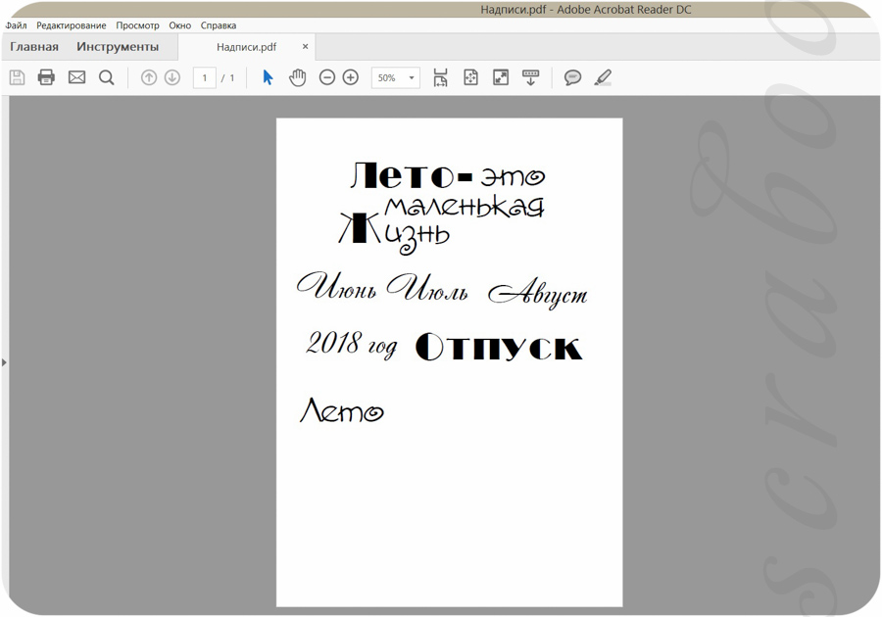The image size is (882, 617).
Task: Click the current page number field
Action: (x=205, y=77)
